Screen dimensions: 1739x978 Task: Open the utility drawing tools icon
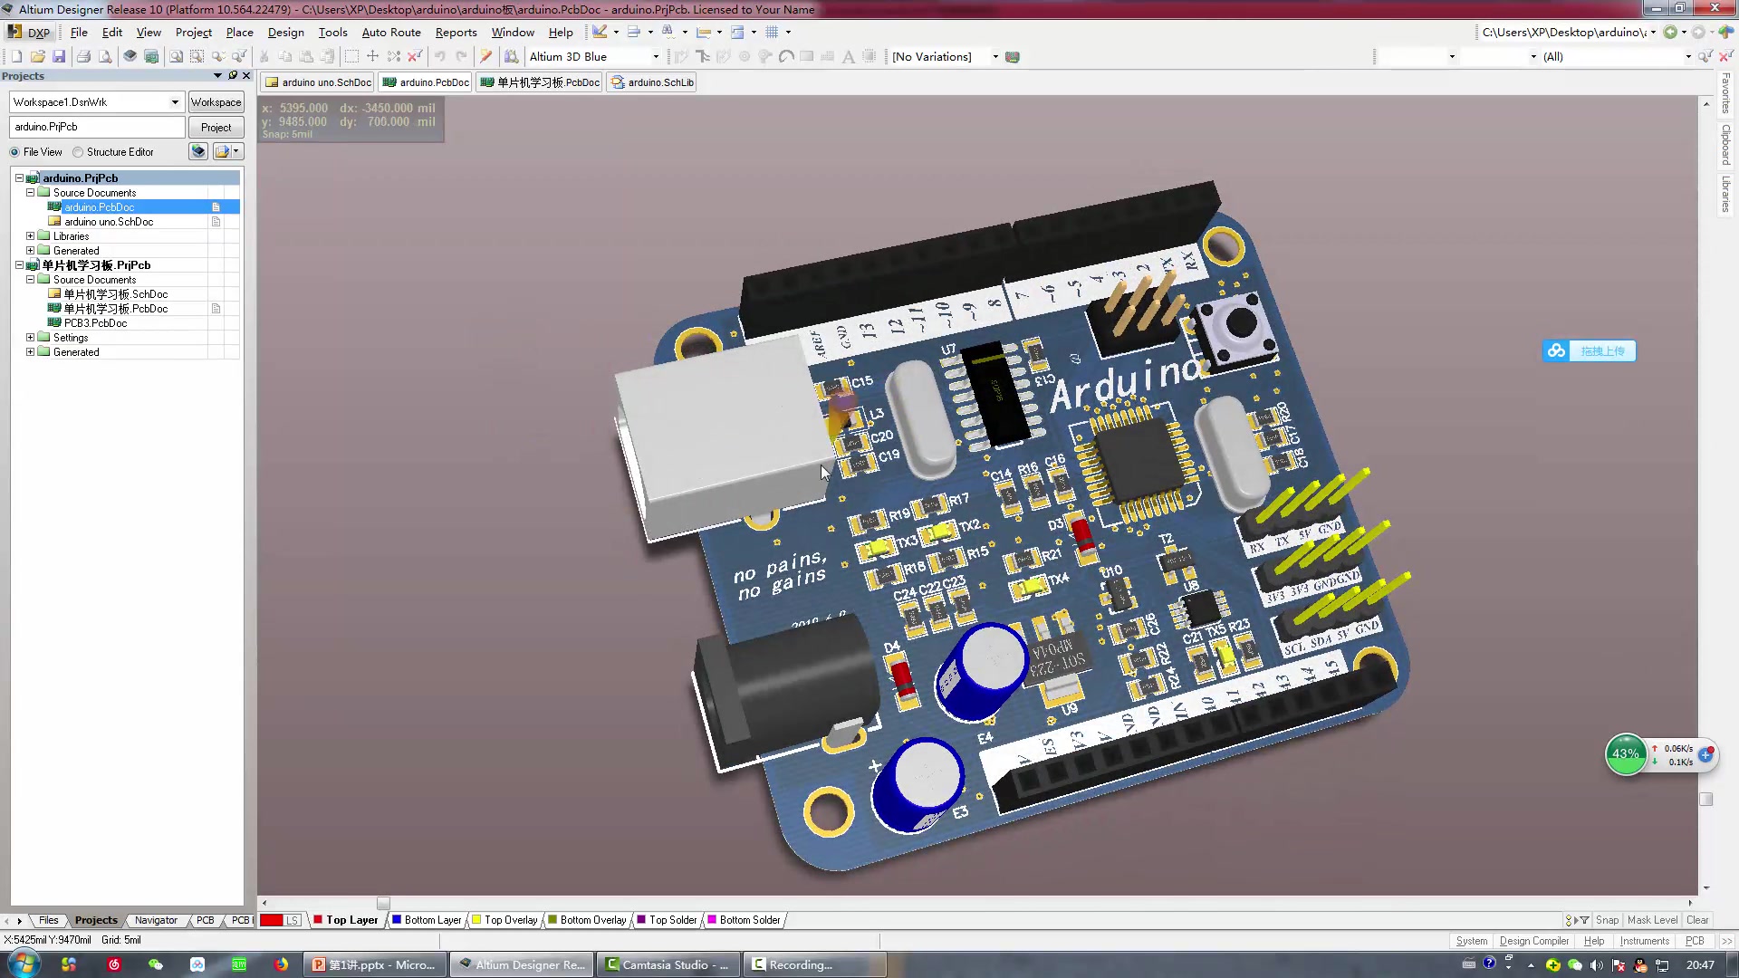pyautogui.click(x=600, y=32)
